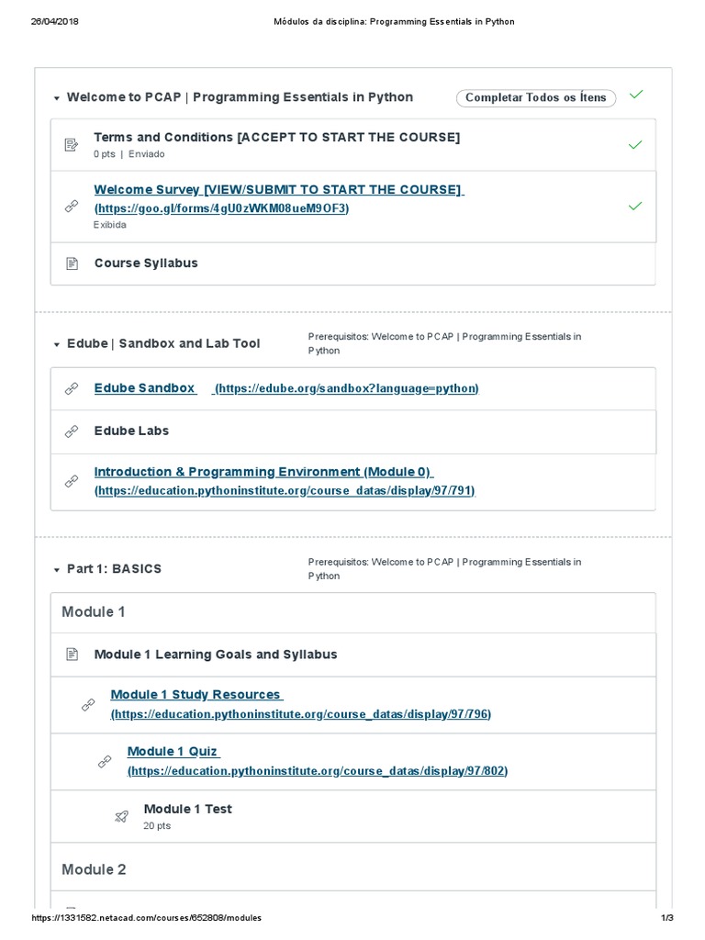Screen dimensions: 705x940
Task: Collapse the Part 1: BASICS section
Action: (57, 570)
